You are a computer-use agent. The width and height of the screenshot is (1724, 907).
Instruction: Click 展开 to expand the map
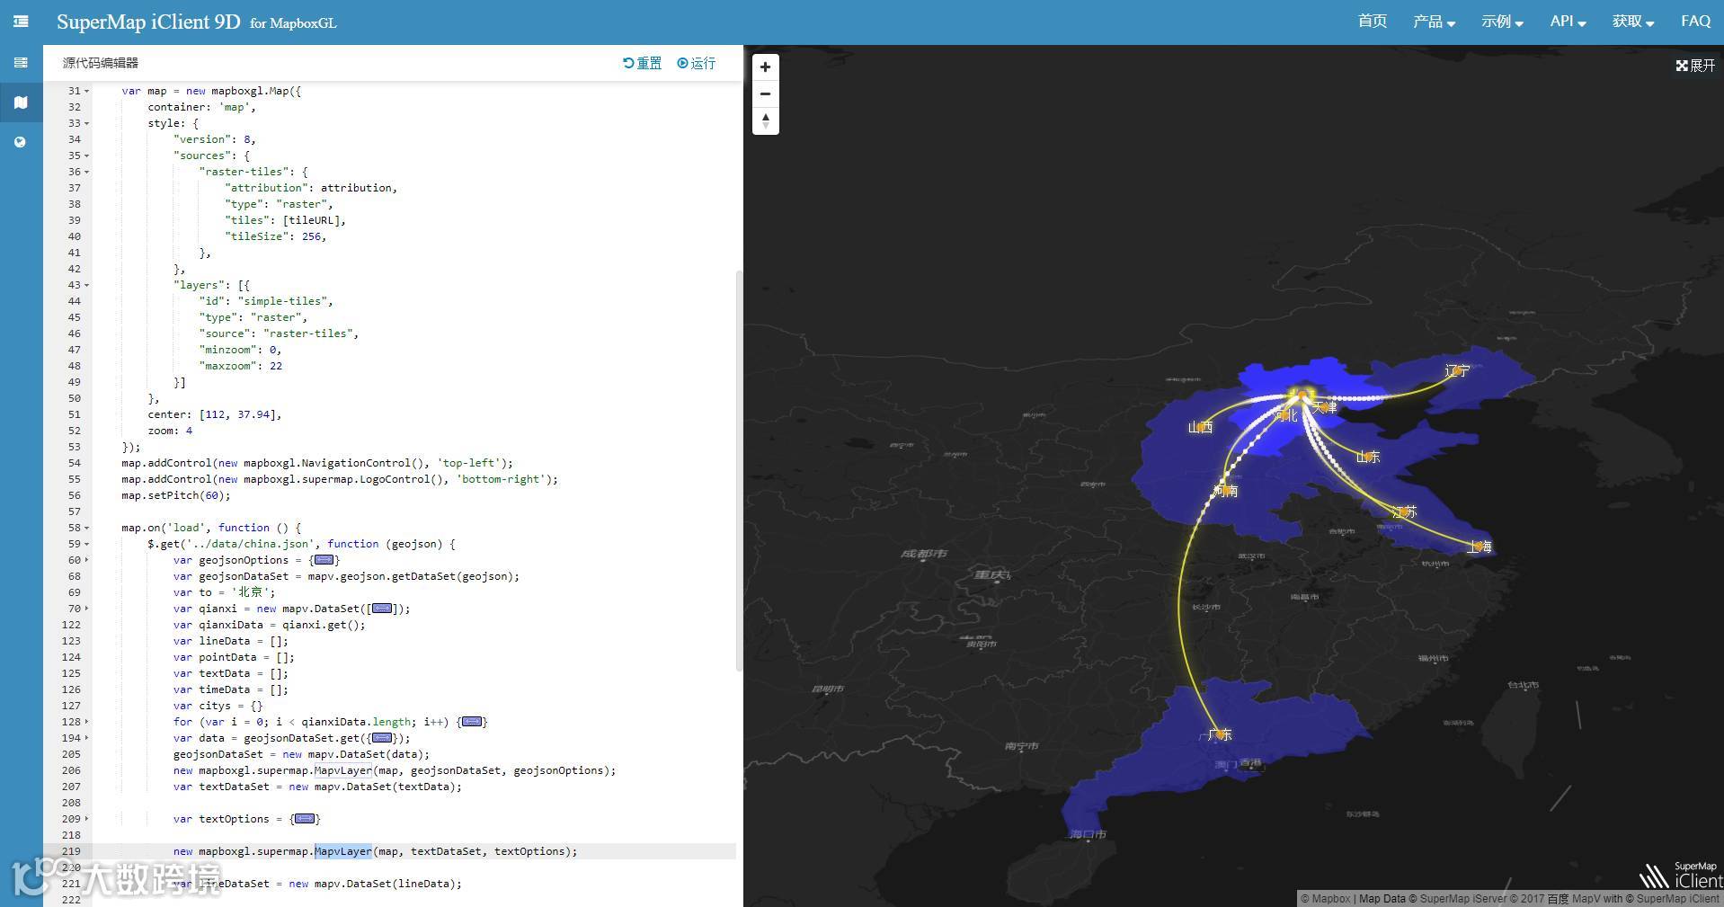pyautogui.click(x=1695, y=66)
